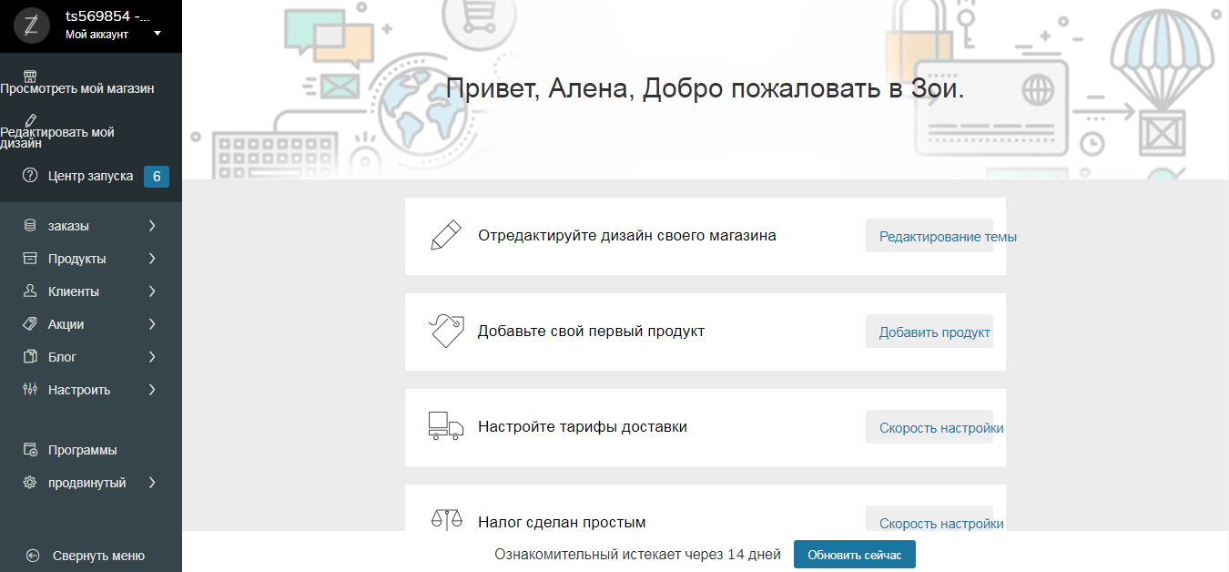Screen dimensions: 1229x572
Task: Open Редактировать мой дизайн link
Action: 57,138
